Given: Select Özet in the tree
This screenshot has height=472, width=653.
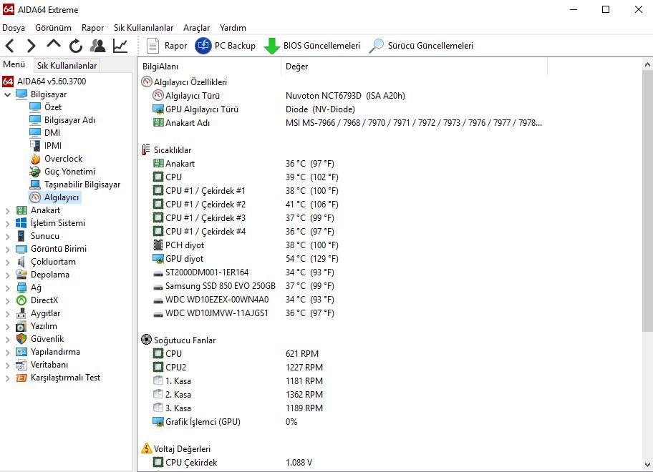Looking at the screenshot, I should point(53,107).
